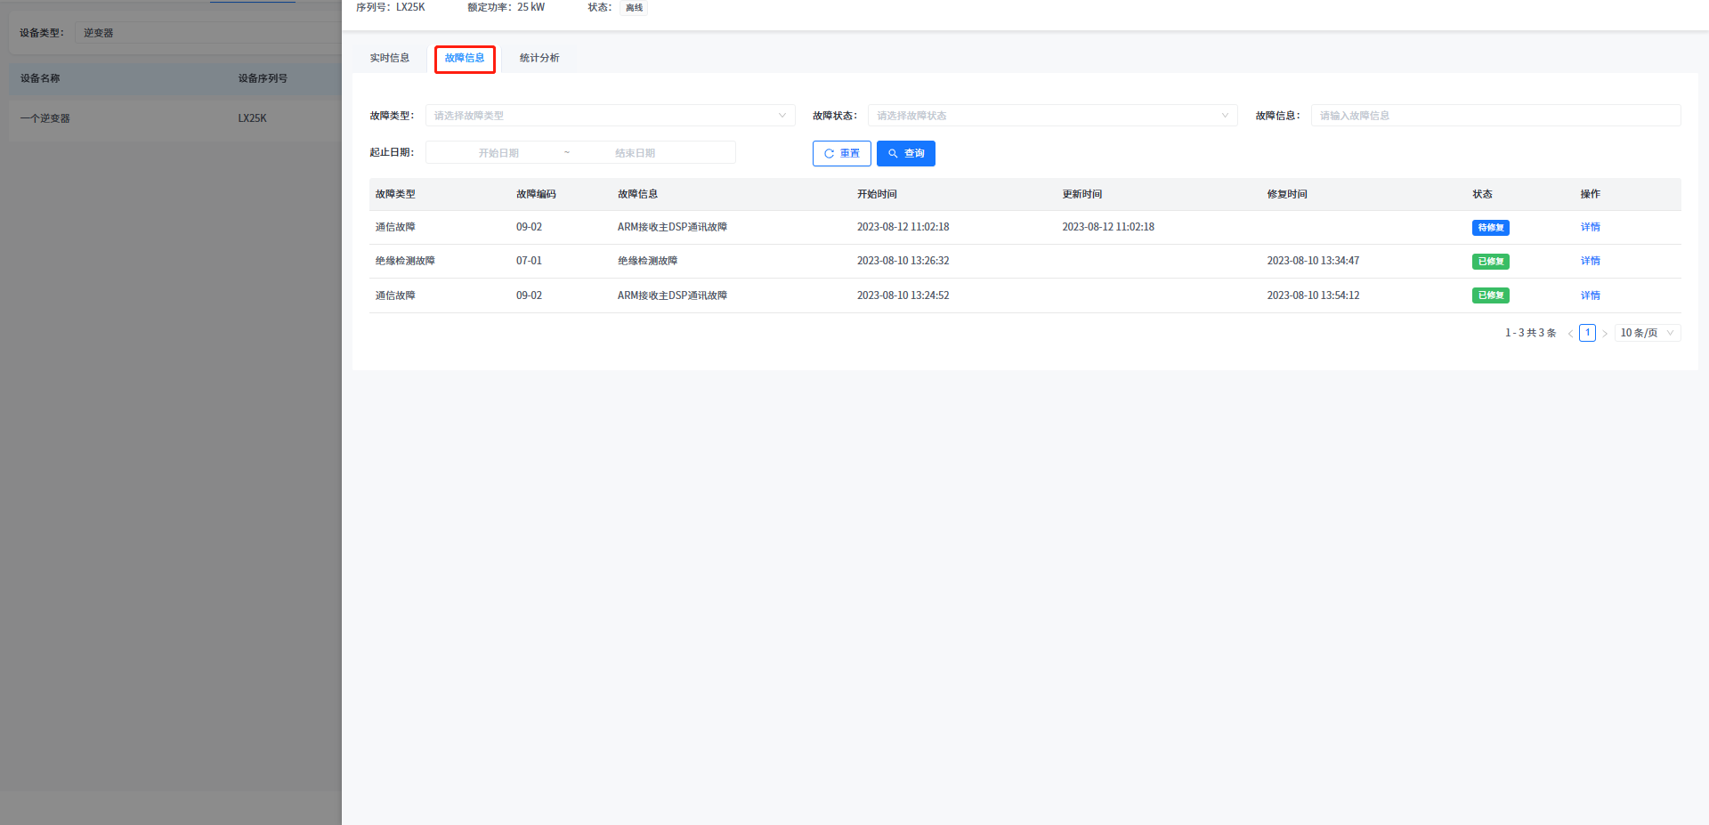The image size is (1709, 825).
Task: Open the 统计分析 tab
Action: 539,58
